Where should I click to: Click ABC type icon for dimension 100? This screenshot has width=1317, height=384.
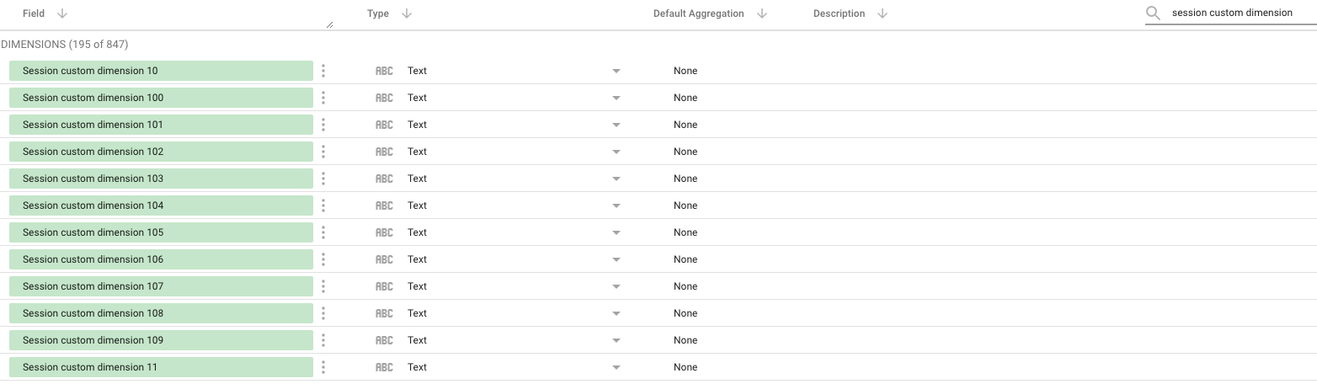click(x=384, y=98)
